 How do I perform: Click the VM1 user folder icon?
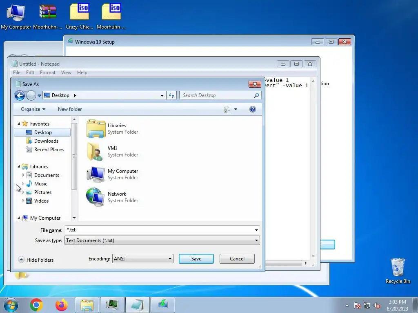click(95, 152)
